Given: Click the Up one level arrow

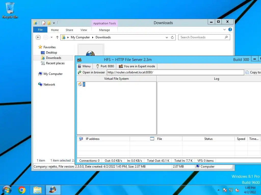Looking at the screenshot, I should click(x=57, y=37).
